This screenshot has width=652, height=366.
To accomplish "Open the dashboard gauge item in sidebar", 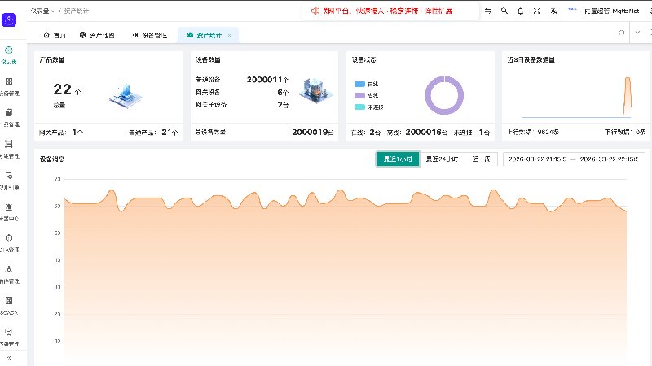I will (9, 54).
